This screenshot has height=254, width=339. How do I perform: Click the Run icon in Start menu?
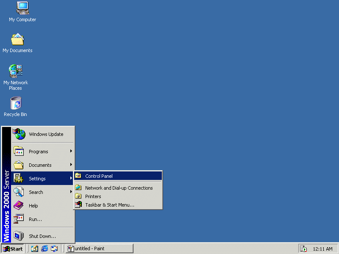[19, 219]
